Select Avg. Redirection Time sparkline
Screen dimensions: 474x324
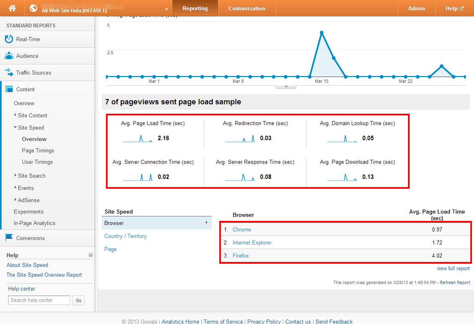pos(240,139)
